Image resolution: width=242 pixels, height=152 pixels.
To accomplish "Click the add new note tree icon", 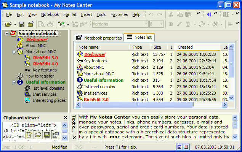I will [61, 24].
